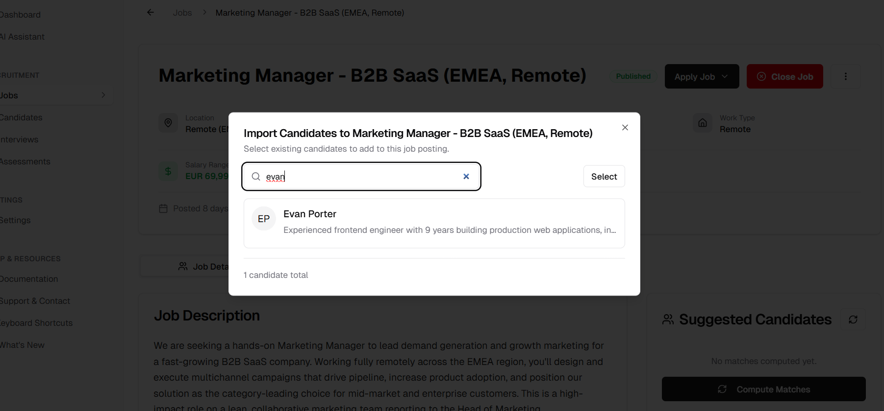The width and height of the screenshot is (884, 411).
Task: Open Interviews from the sidebar
Action: 19,139
